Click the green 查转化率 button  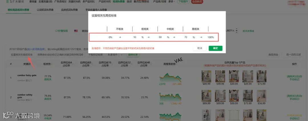pos(133,55)
